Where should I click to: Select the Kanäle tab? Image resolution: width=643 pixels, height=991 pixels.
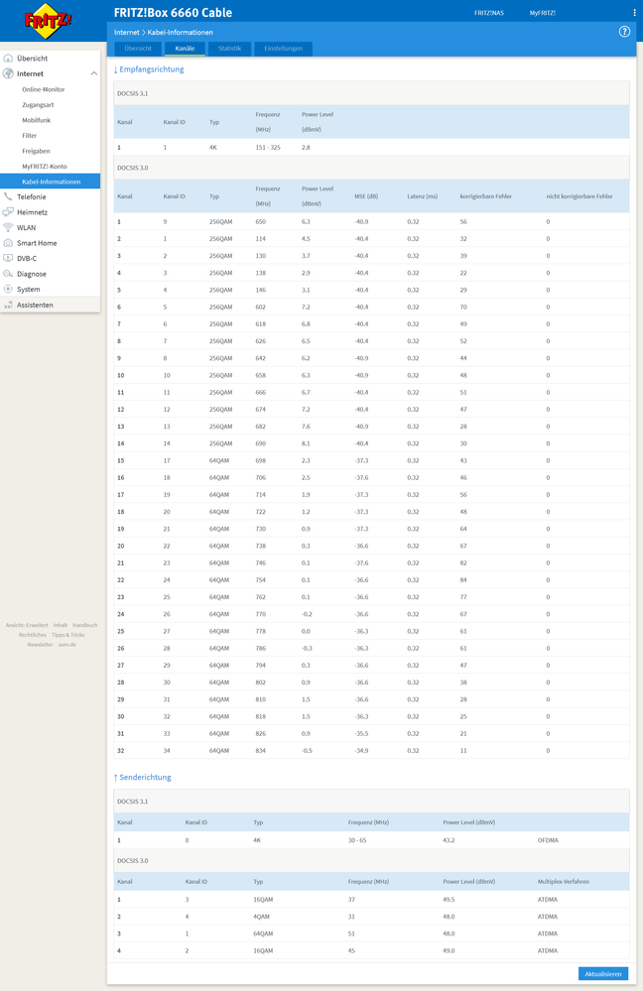tap(185, 49)
